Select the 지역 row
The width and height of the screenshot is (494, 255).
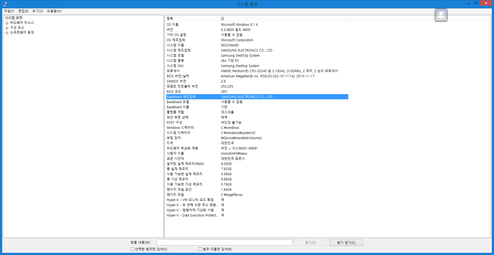pos(257,143)
